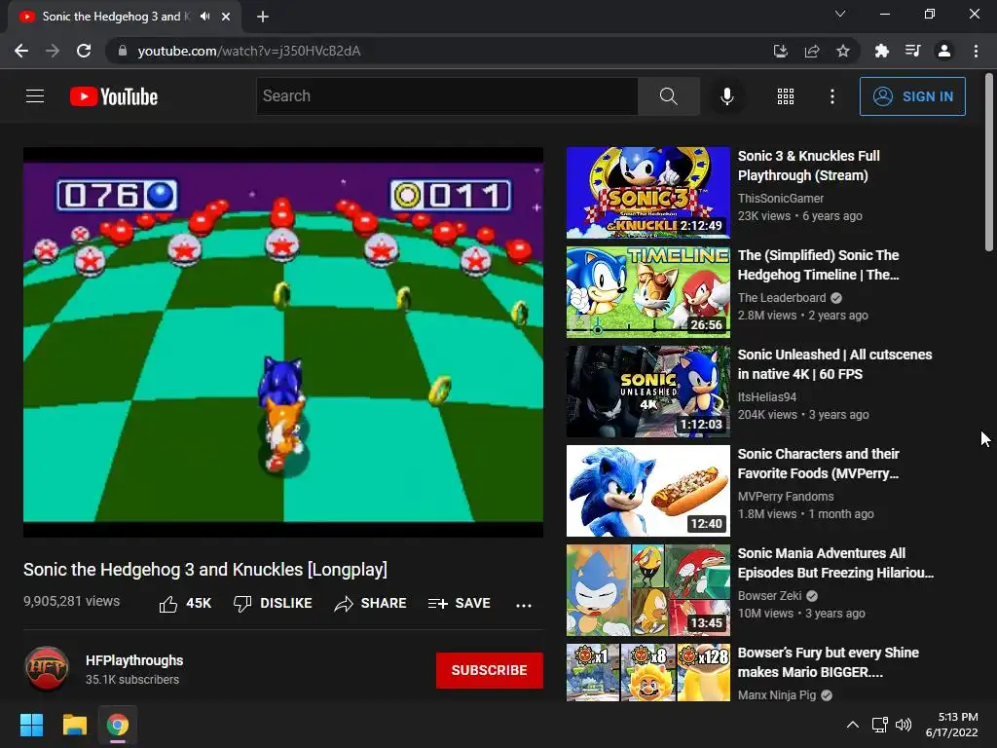Open 'The (Simplified) Sonic The Hedgehog Timeline' title
The image size is (997, 748).
pos(818,265)
